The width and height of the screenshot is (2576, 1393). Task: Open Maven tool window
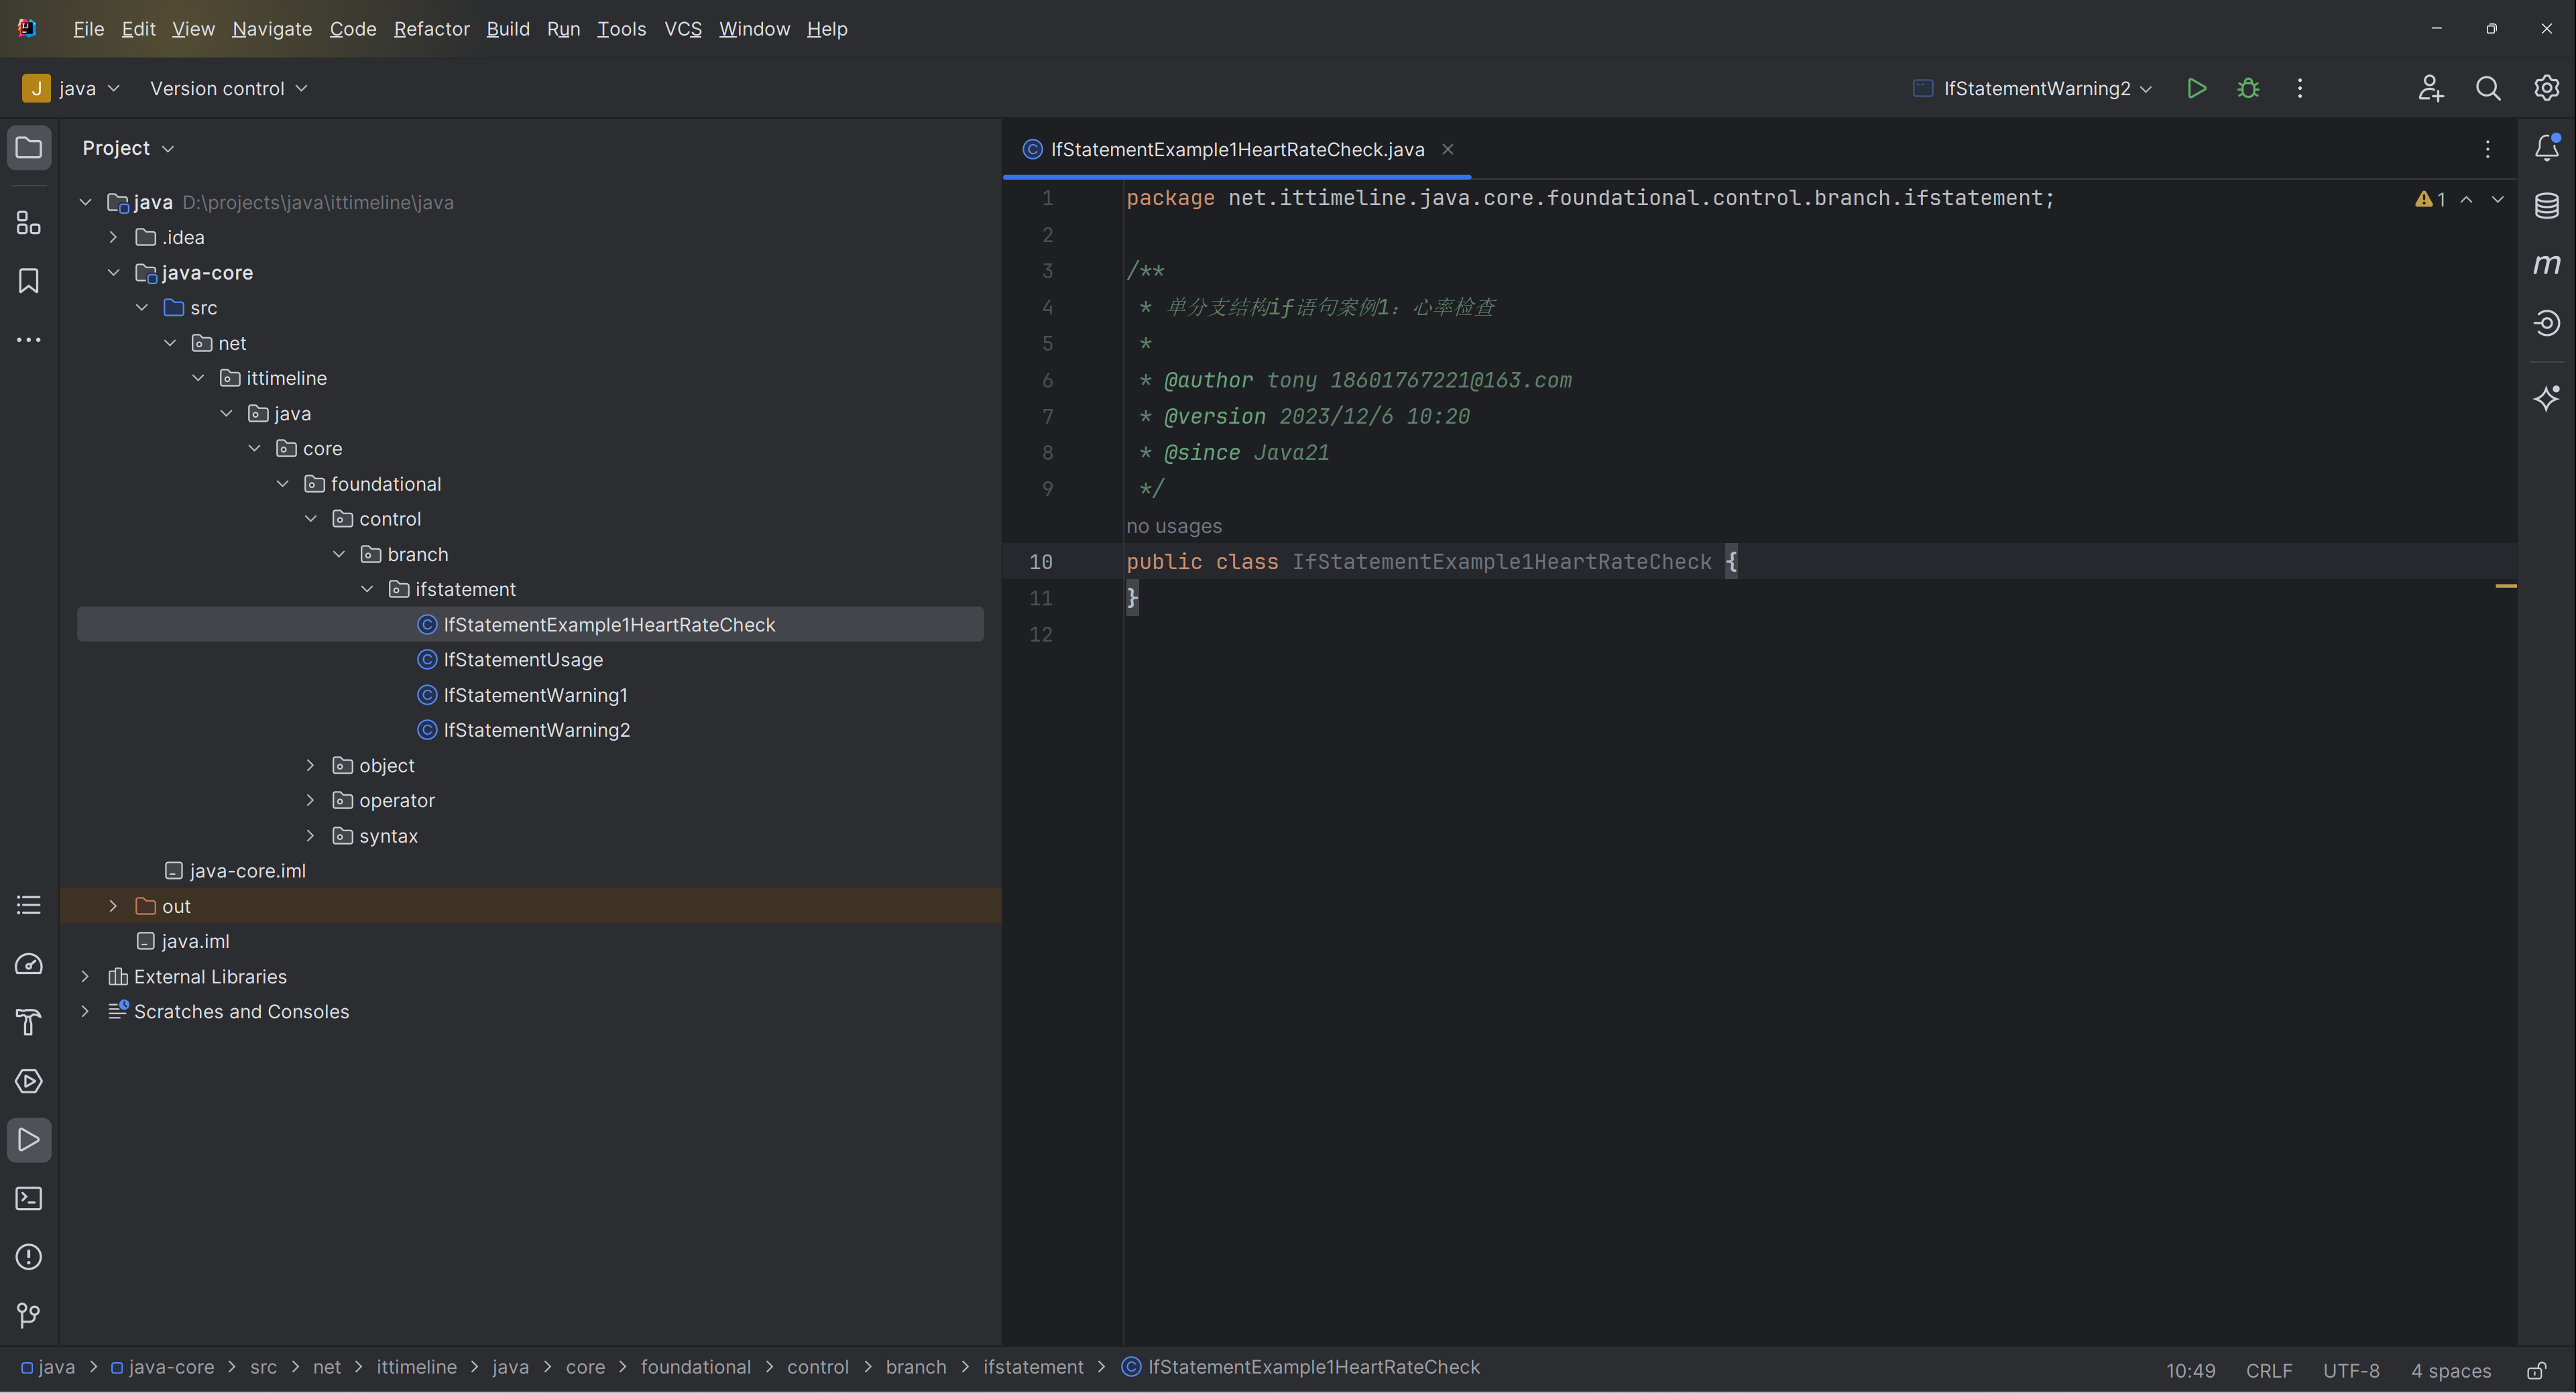2547,264
